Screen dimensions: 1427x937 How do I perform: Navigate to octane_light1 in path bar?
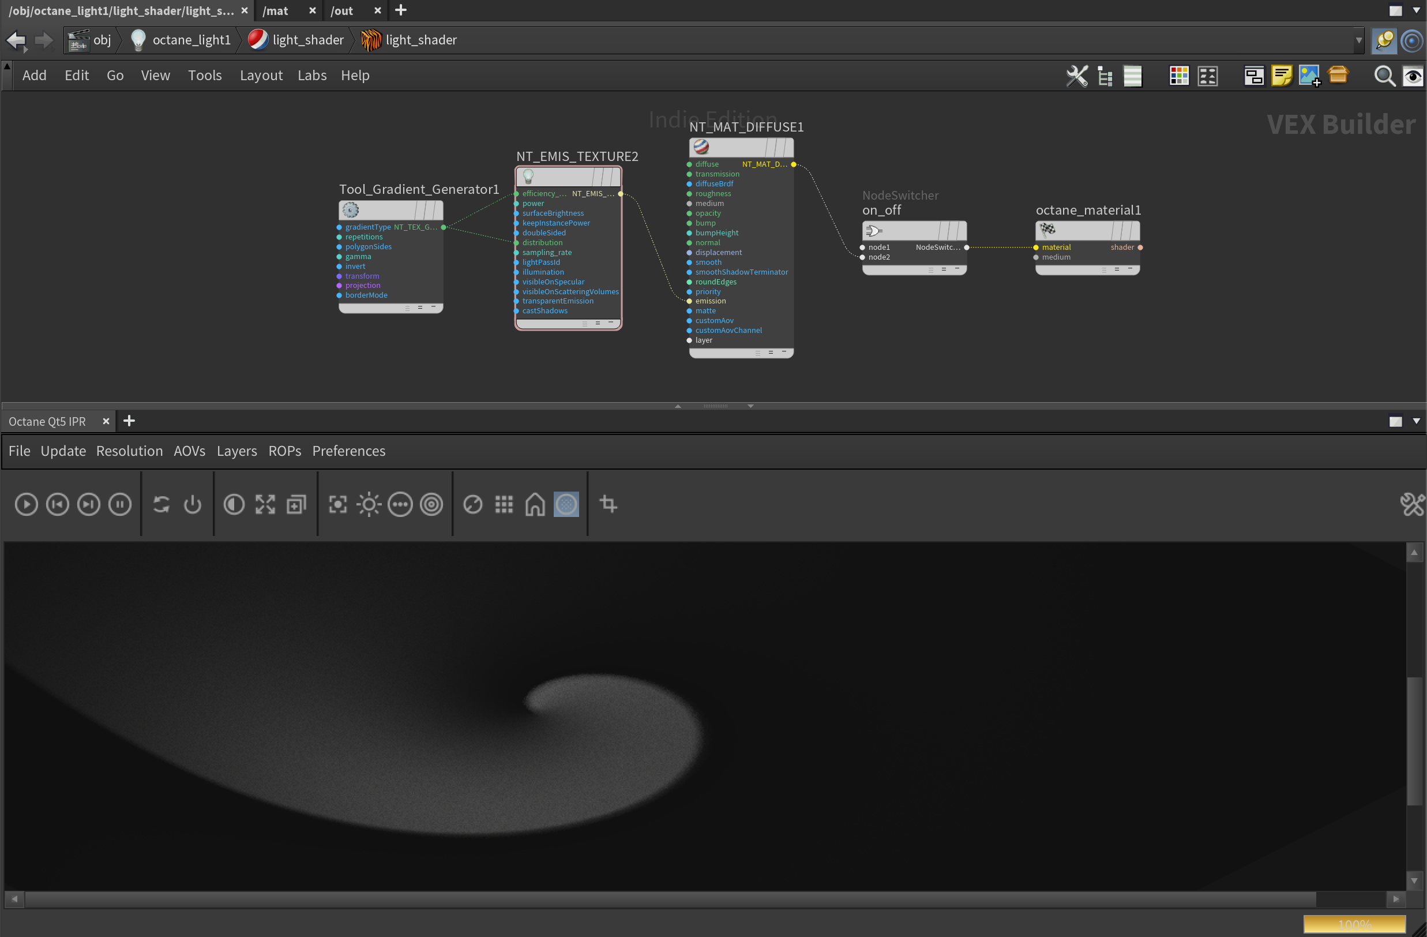pyautogui.click(x=191, y=40)
